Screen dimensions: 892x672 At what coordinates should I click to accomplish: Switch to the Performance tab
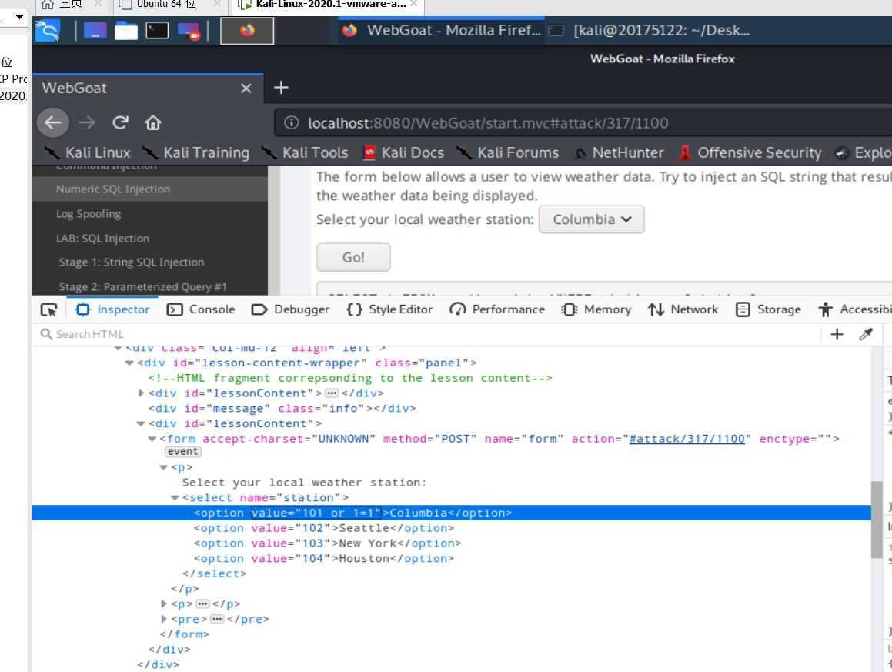497,309
